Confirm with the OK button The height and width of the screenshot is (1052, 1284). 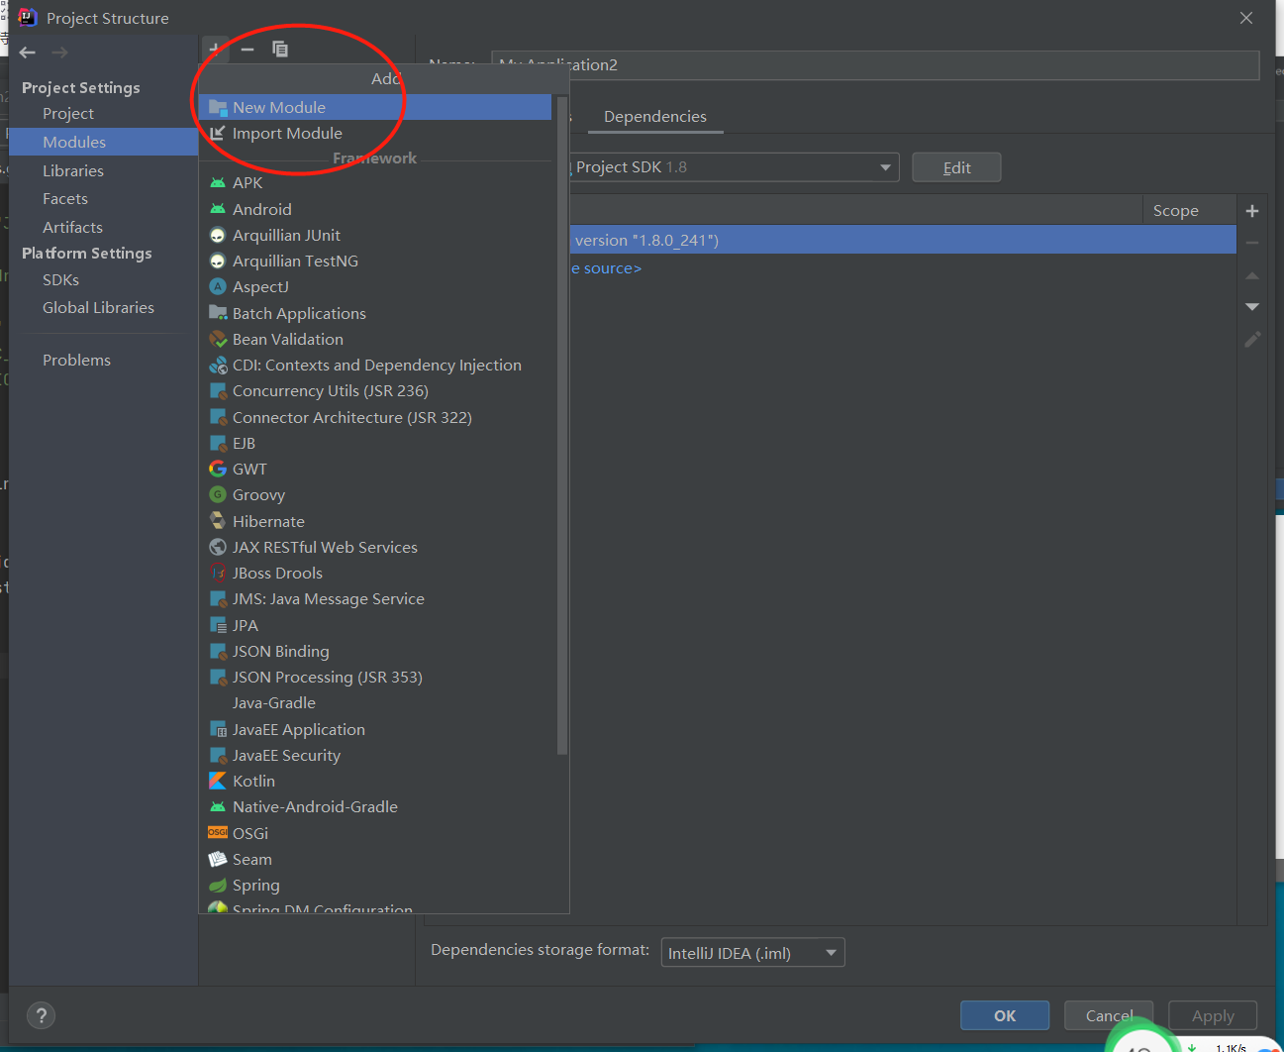1005,1015
